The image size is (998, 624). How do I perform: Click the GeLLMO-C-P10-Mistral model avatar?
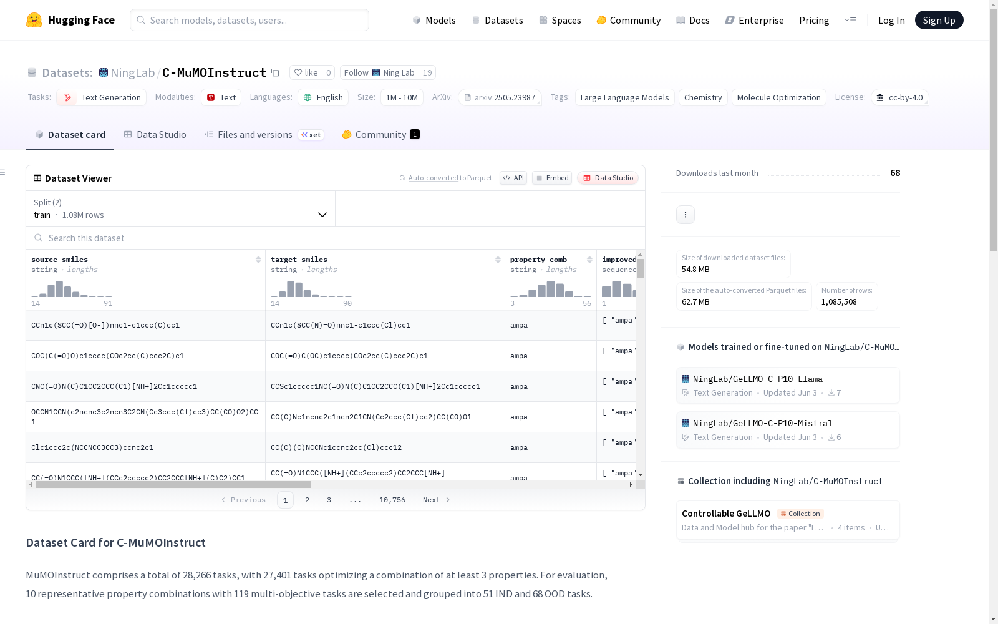[x=686, y=423]
